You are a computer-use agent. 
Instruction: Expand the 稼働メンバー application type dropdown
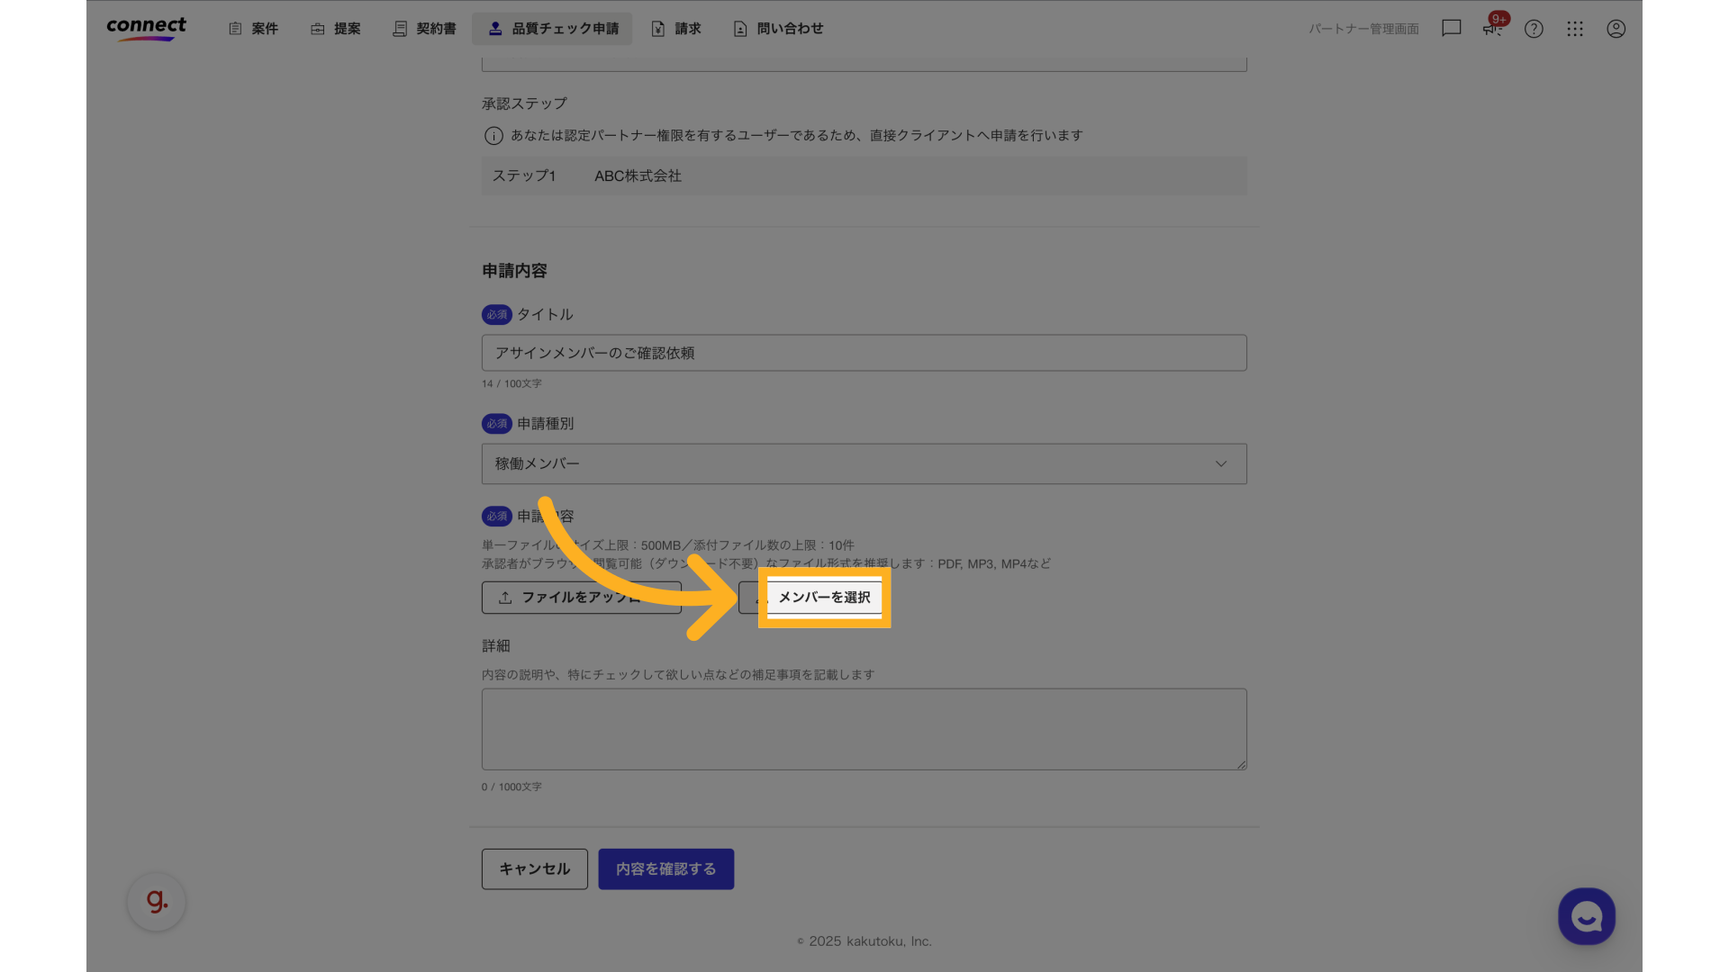point(1221,463)
